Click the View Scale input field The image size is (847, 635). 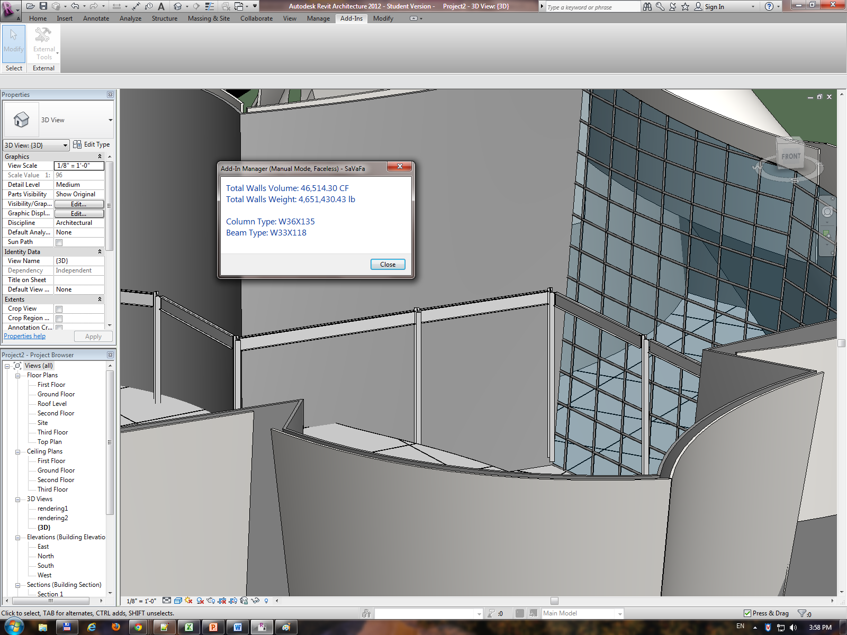pyautogui.click(x=79, y=166)
